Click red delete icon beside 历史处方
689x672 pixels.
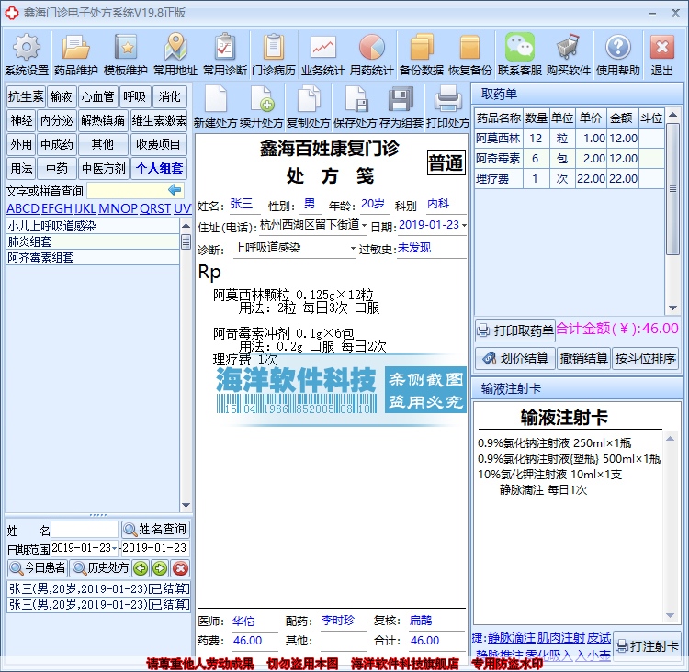pyautogui.click(x=180, y=568)
